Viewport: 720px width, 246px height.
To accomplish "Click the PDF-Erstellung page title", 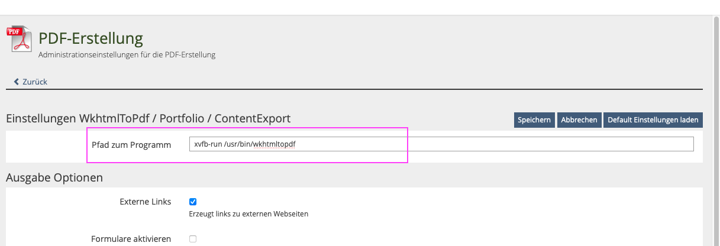I will coord(91,39).
